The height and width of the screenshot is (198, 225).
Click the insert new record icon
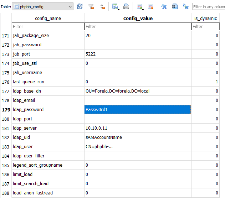pos(139,7)
